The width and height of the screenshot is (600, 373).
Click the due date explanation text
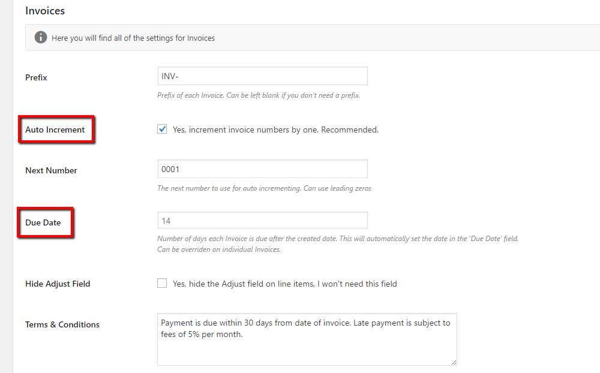point(338,238)
